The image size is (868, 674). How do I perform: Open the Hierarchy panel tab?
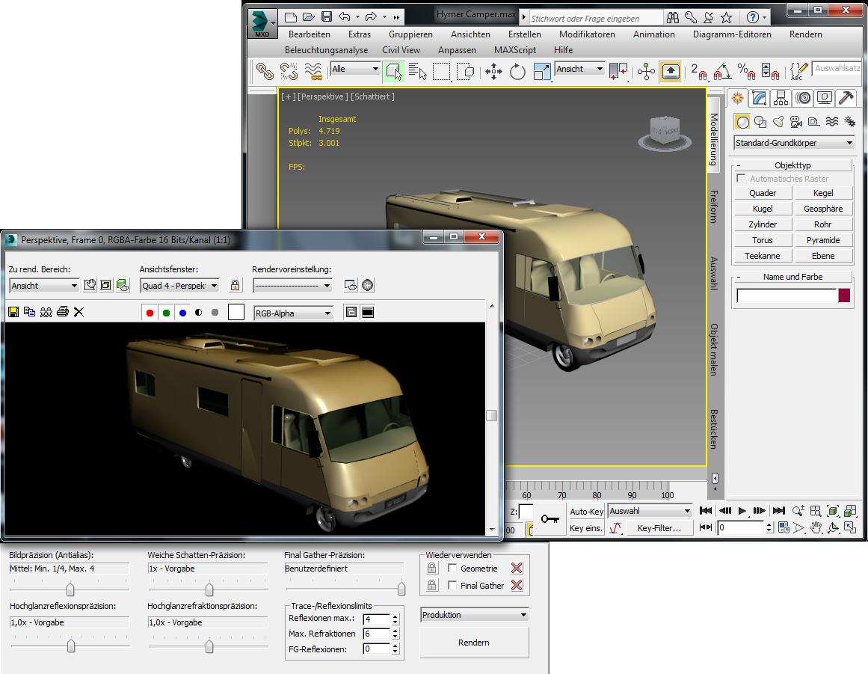(781, 98)
